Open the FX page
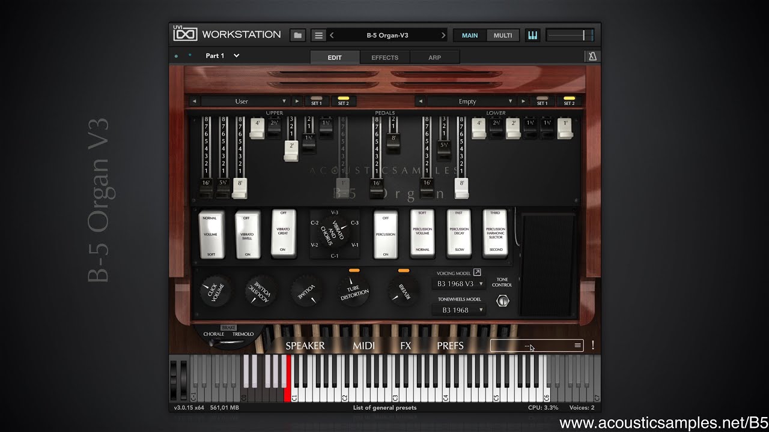 click(406, 346)
